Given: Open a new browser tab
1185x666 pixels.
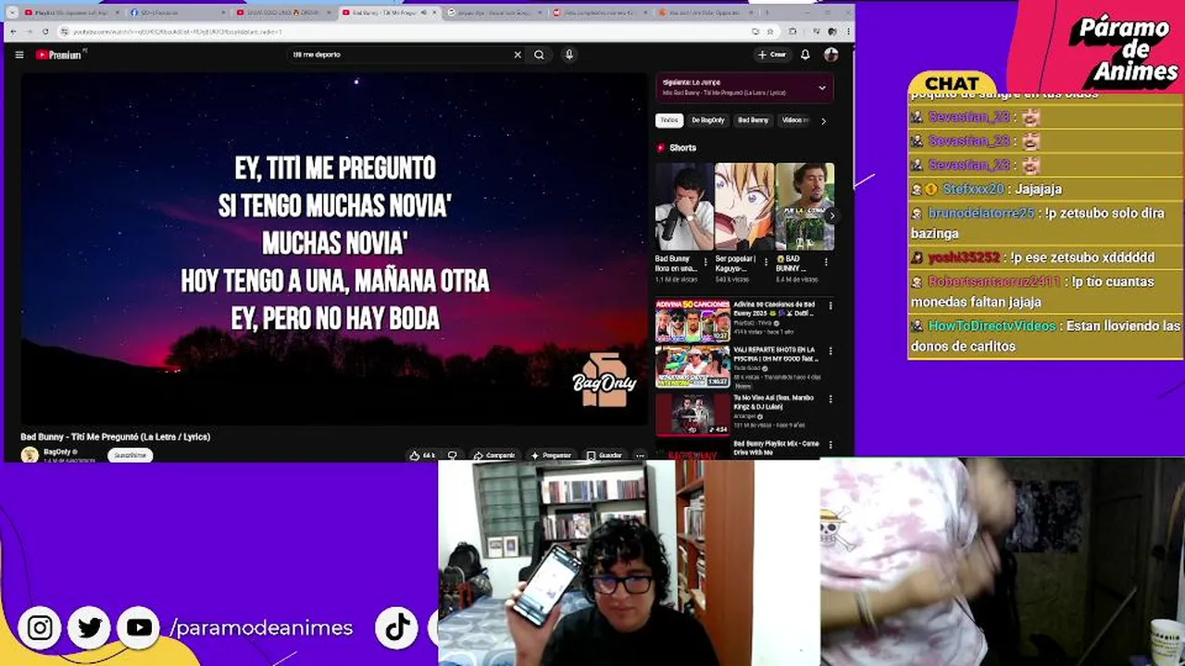Looking at the screenshot, I should click(768, 13).
